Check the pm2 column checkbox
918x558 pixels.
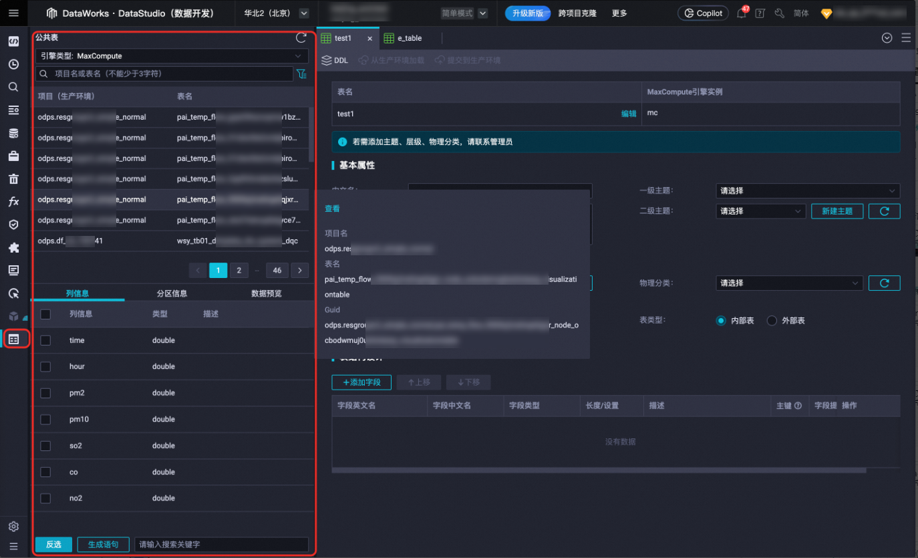(x=45, y=393)
